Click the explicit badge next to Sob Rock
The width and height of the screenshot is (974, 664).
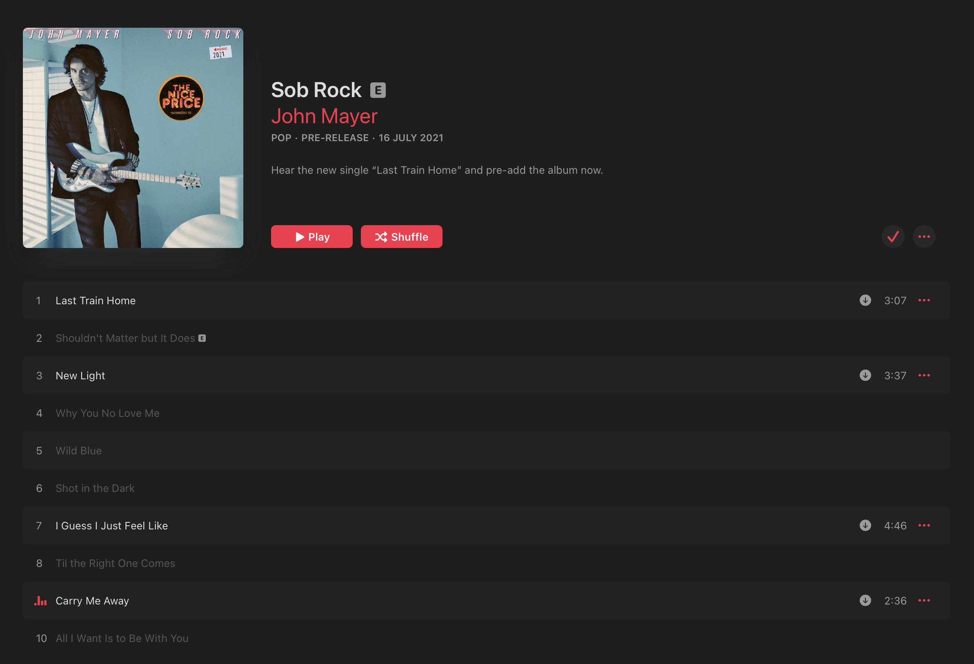pyautogui.click(x=378, y=90)
